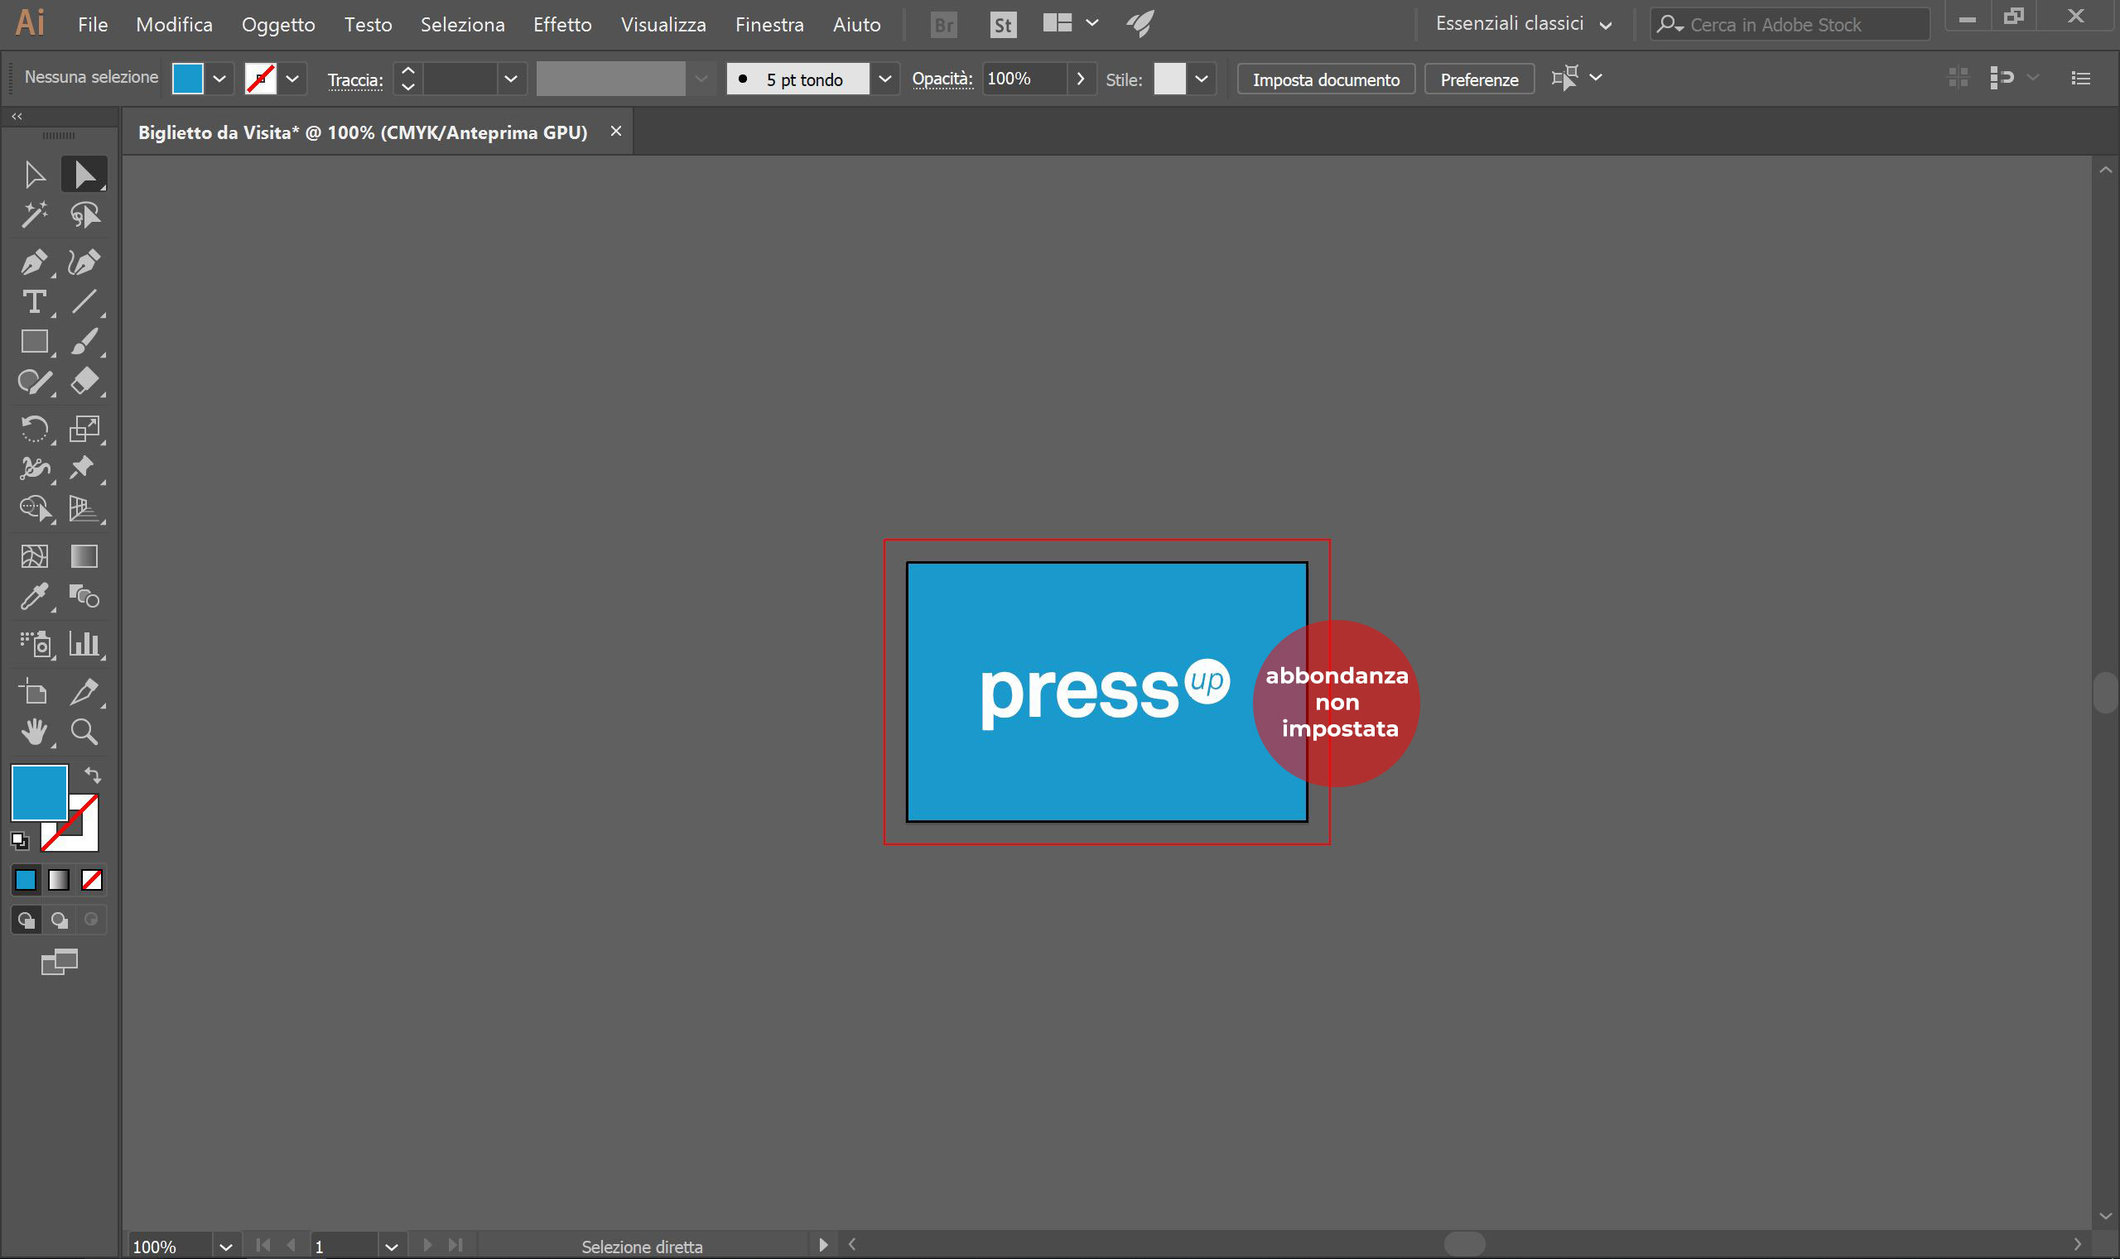Open the Effetto menu
2120x1259 pixels.
561,25
